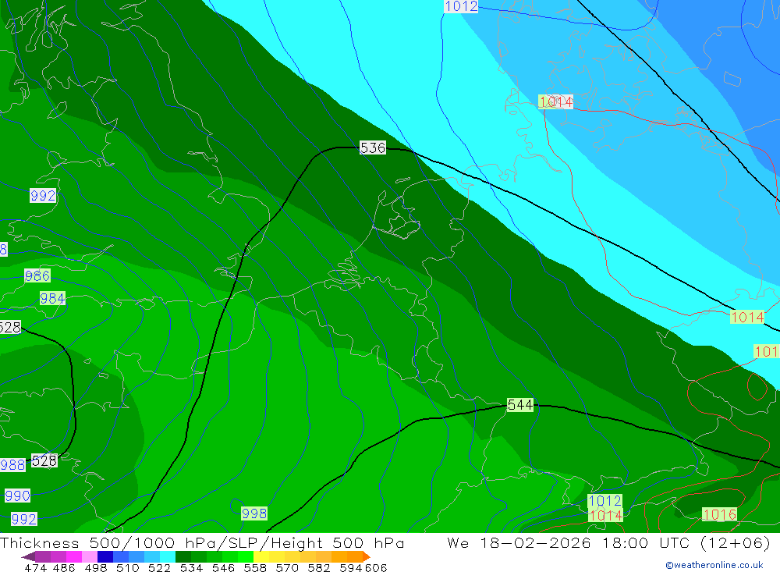Click the 544 height contour label
This screenshot has width=780, height=572.
(519, 405)
